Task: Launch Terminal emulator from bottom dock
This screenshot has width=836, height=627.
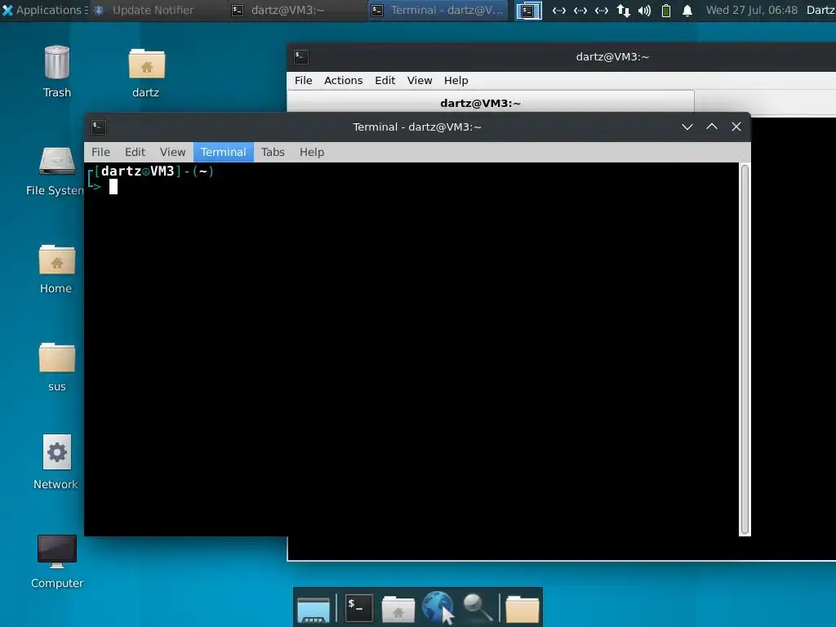Action: pyautogui.click(x=359, y=607)
